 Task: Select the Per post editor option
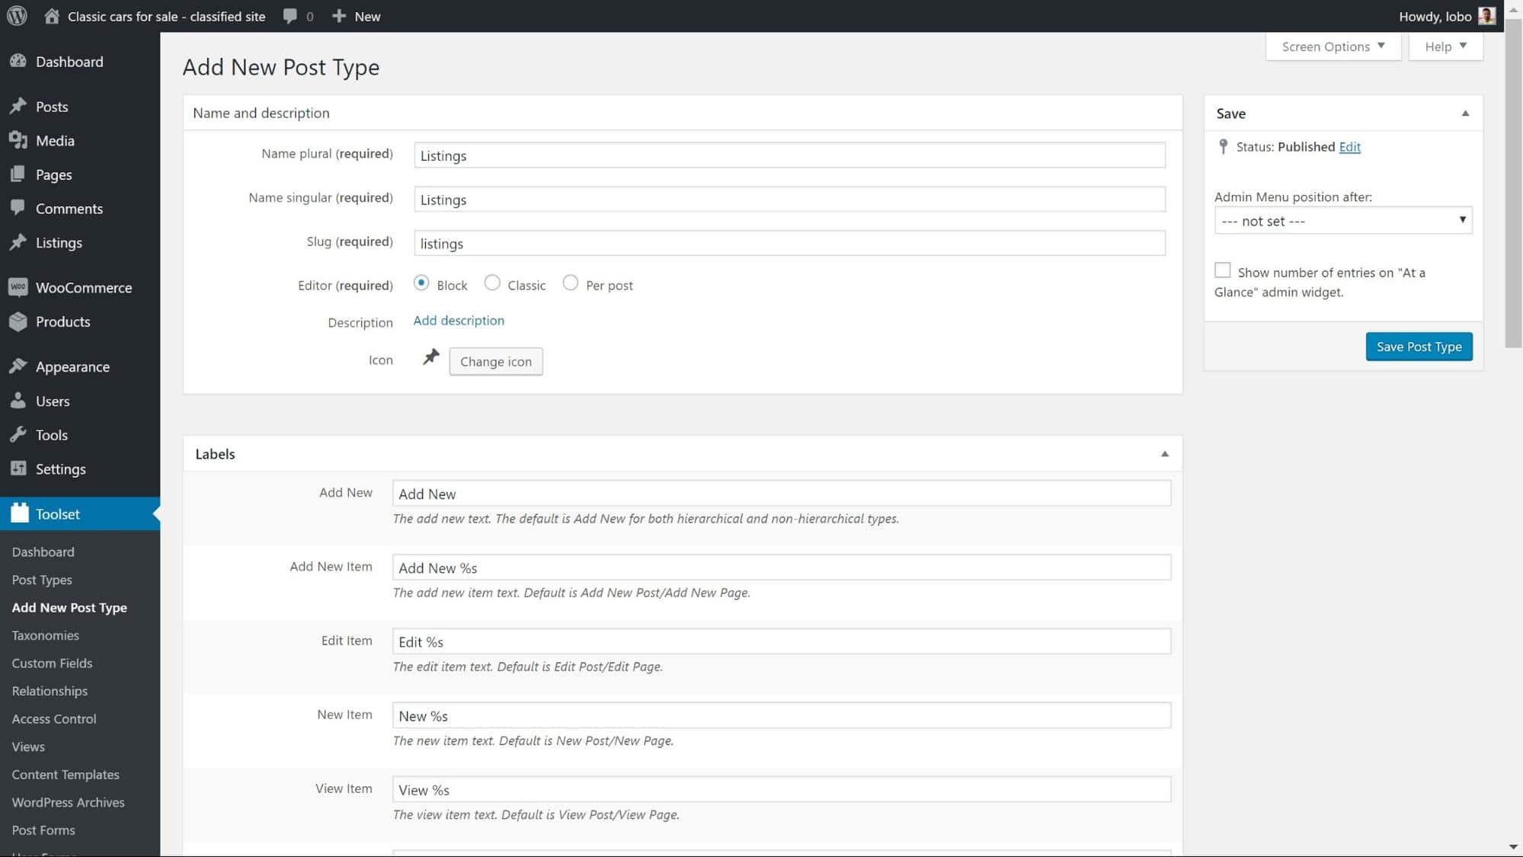pyautogui.click(x=571, y=283)
